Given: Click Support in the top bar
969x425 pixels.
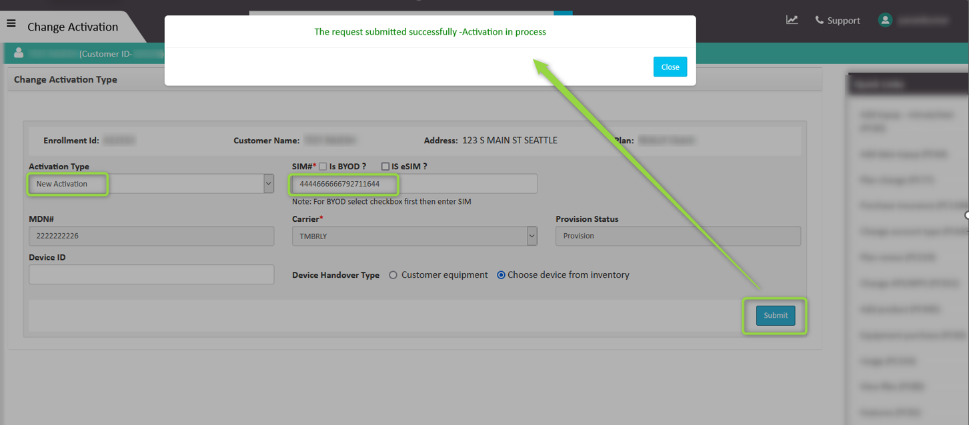Looking at the screenshot, I should (x=844, y=20).
